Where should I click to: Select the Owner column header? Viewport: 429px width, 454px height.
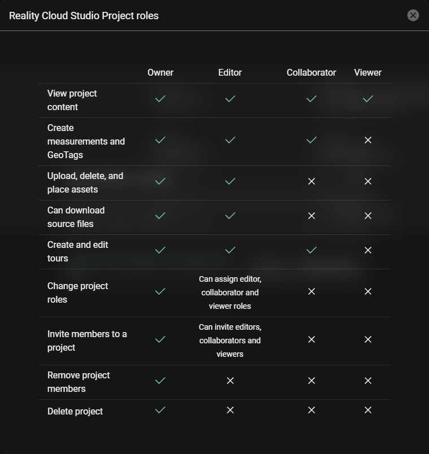(x=160, y=72)
